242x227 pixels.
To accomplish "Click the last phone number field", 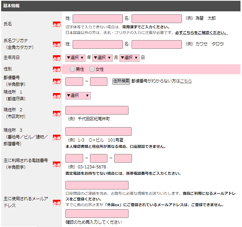I will 123,158.
